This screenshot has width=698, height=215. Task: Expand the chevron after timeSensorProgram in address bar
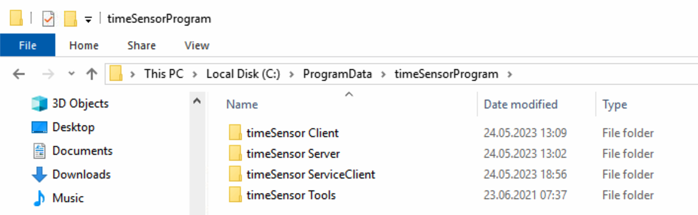510,74
